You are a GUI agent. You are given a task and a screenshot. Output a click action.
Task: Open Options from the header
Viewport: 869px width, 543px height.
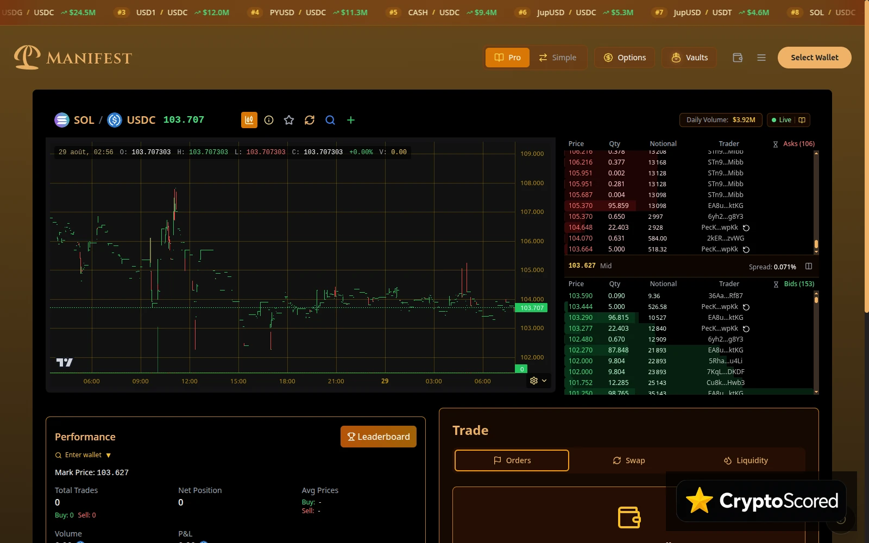point(625,58)
